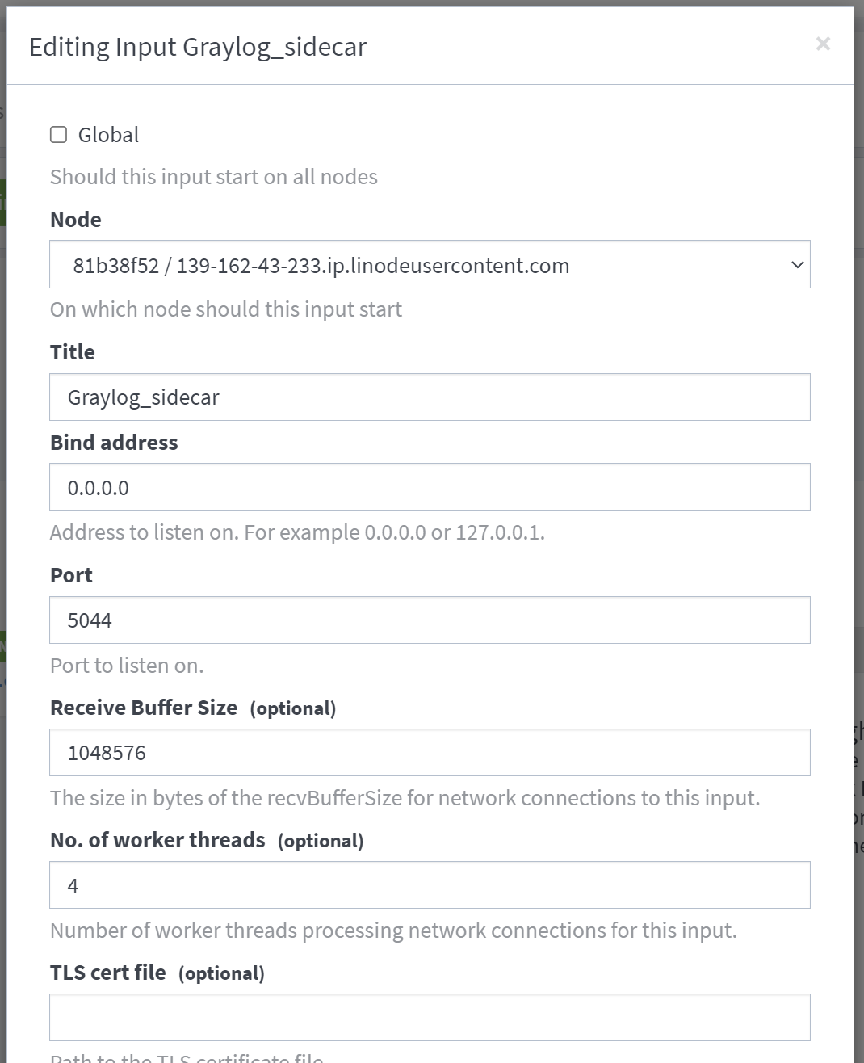Image resolution: width=864 pixels, height=1063 pixels.
Task: Click the TLS cert file label
Action: point(108,973)
